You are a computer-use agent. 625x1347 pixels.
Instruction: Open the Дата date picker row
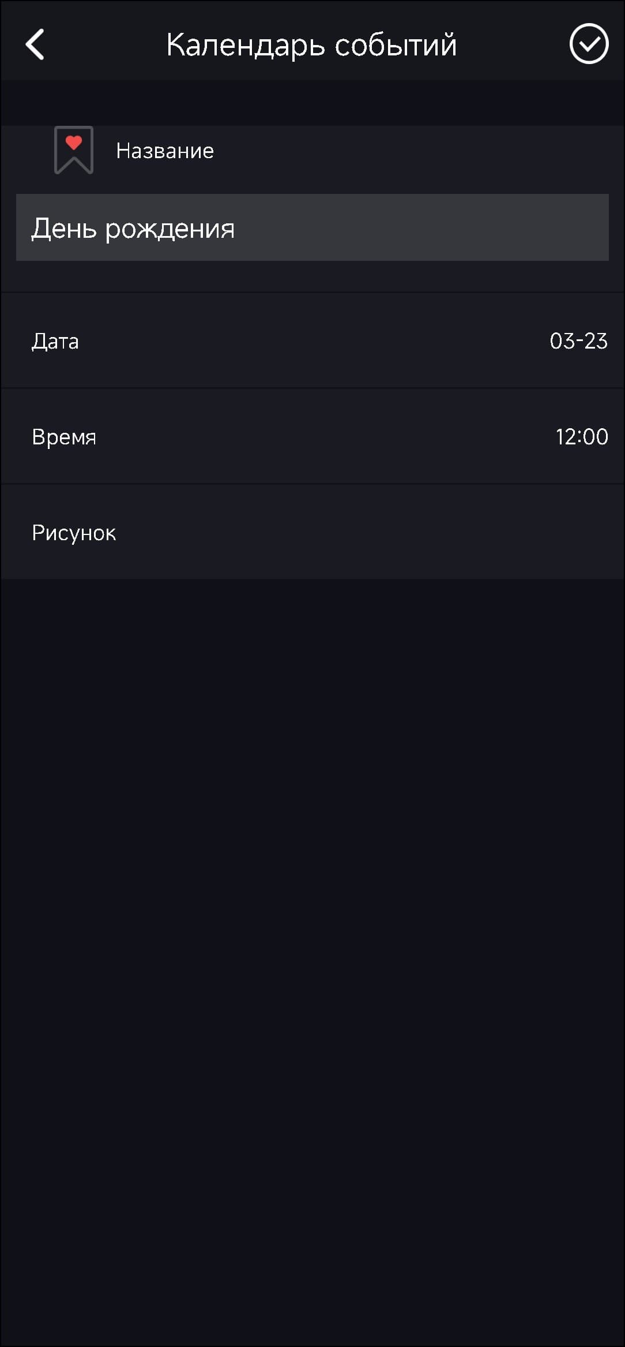(311, 341)
